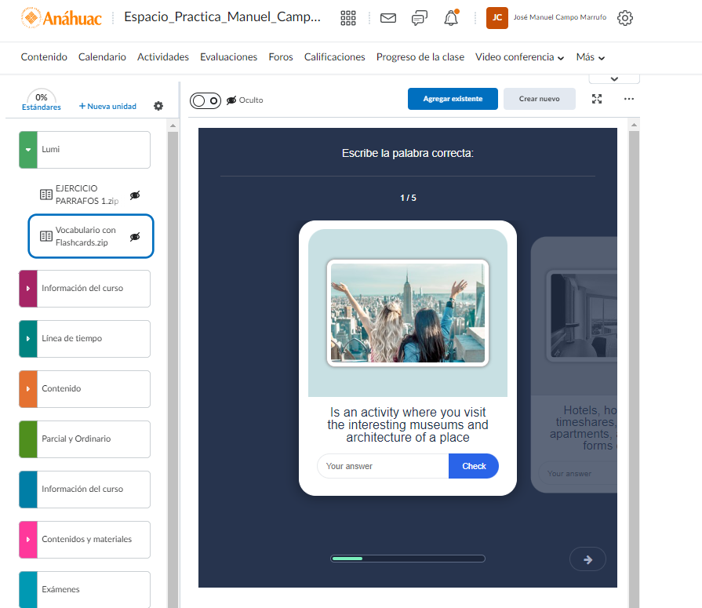Open the course selector grid icon
This screenshot has height=608, width=702.
click(348, 18)
